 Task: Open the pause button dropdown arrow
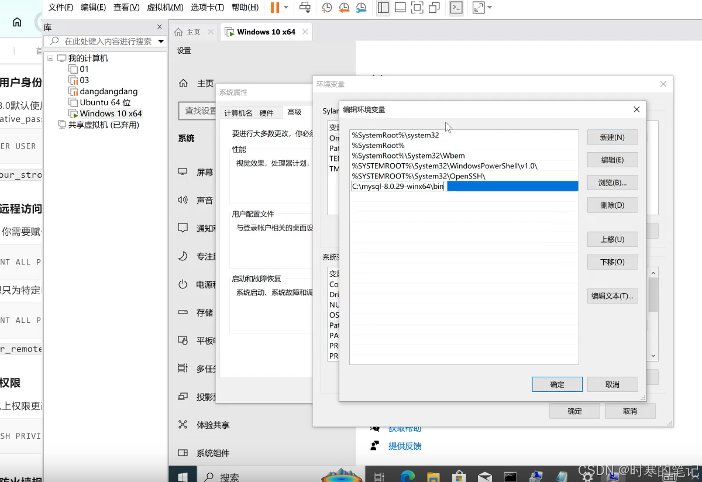[285, 8]
